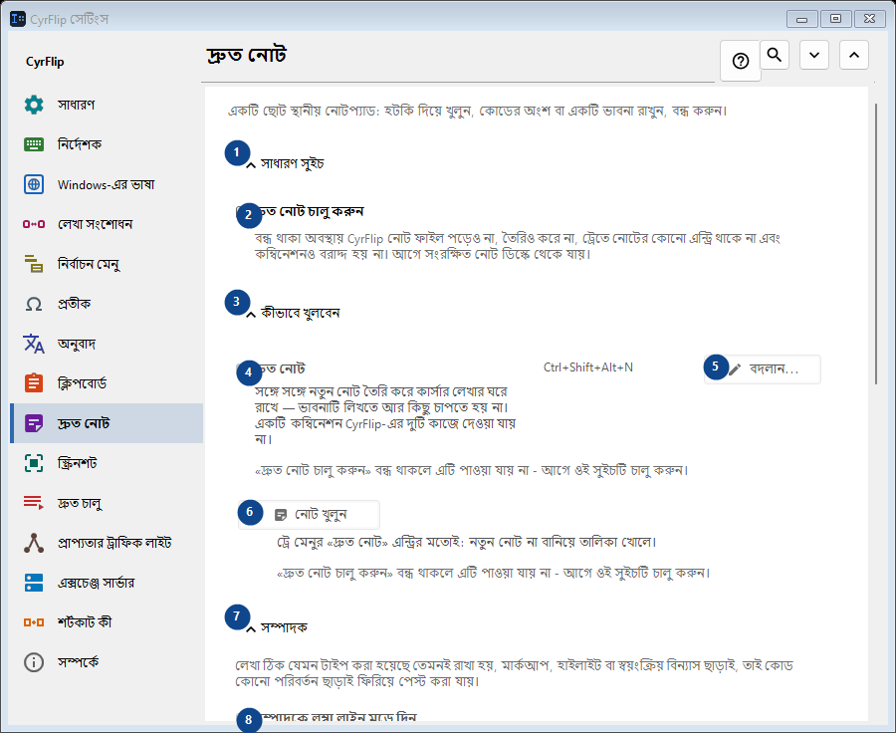
Task: Open the সম্পর্কে about page
Action: coord(107,662)
